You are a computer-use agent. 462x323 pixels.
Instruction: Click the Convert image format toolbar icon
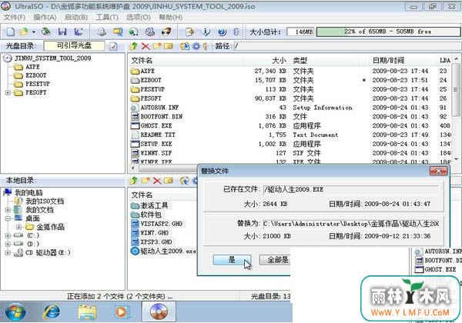pyautogui.click(x=134, y=32)
